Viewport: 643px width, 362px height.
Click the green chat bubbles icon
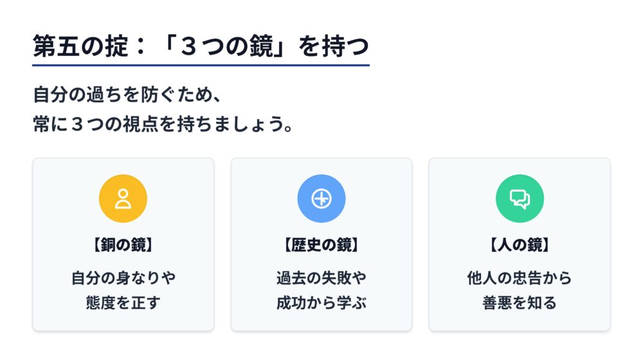coord(520,199)
